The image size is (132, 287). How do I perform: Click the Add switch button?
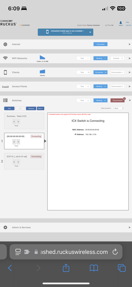coord(9,108)
